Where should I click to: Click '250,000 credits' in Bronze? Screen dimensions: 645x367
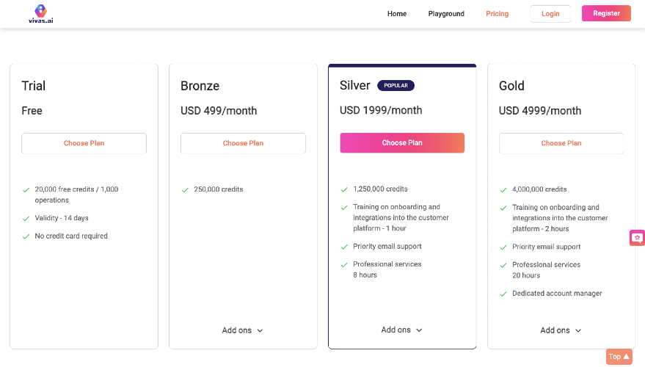219,189
